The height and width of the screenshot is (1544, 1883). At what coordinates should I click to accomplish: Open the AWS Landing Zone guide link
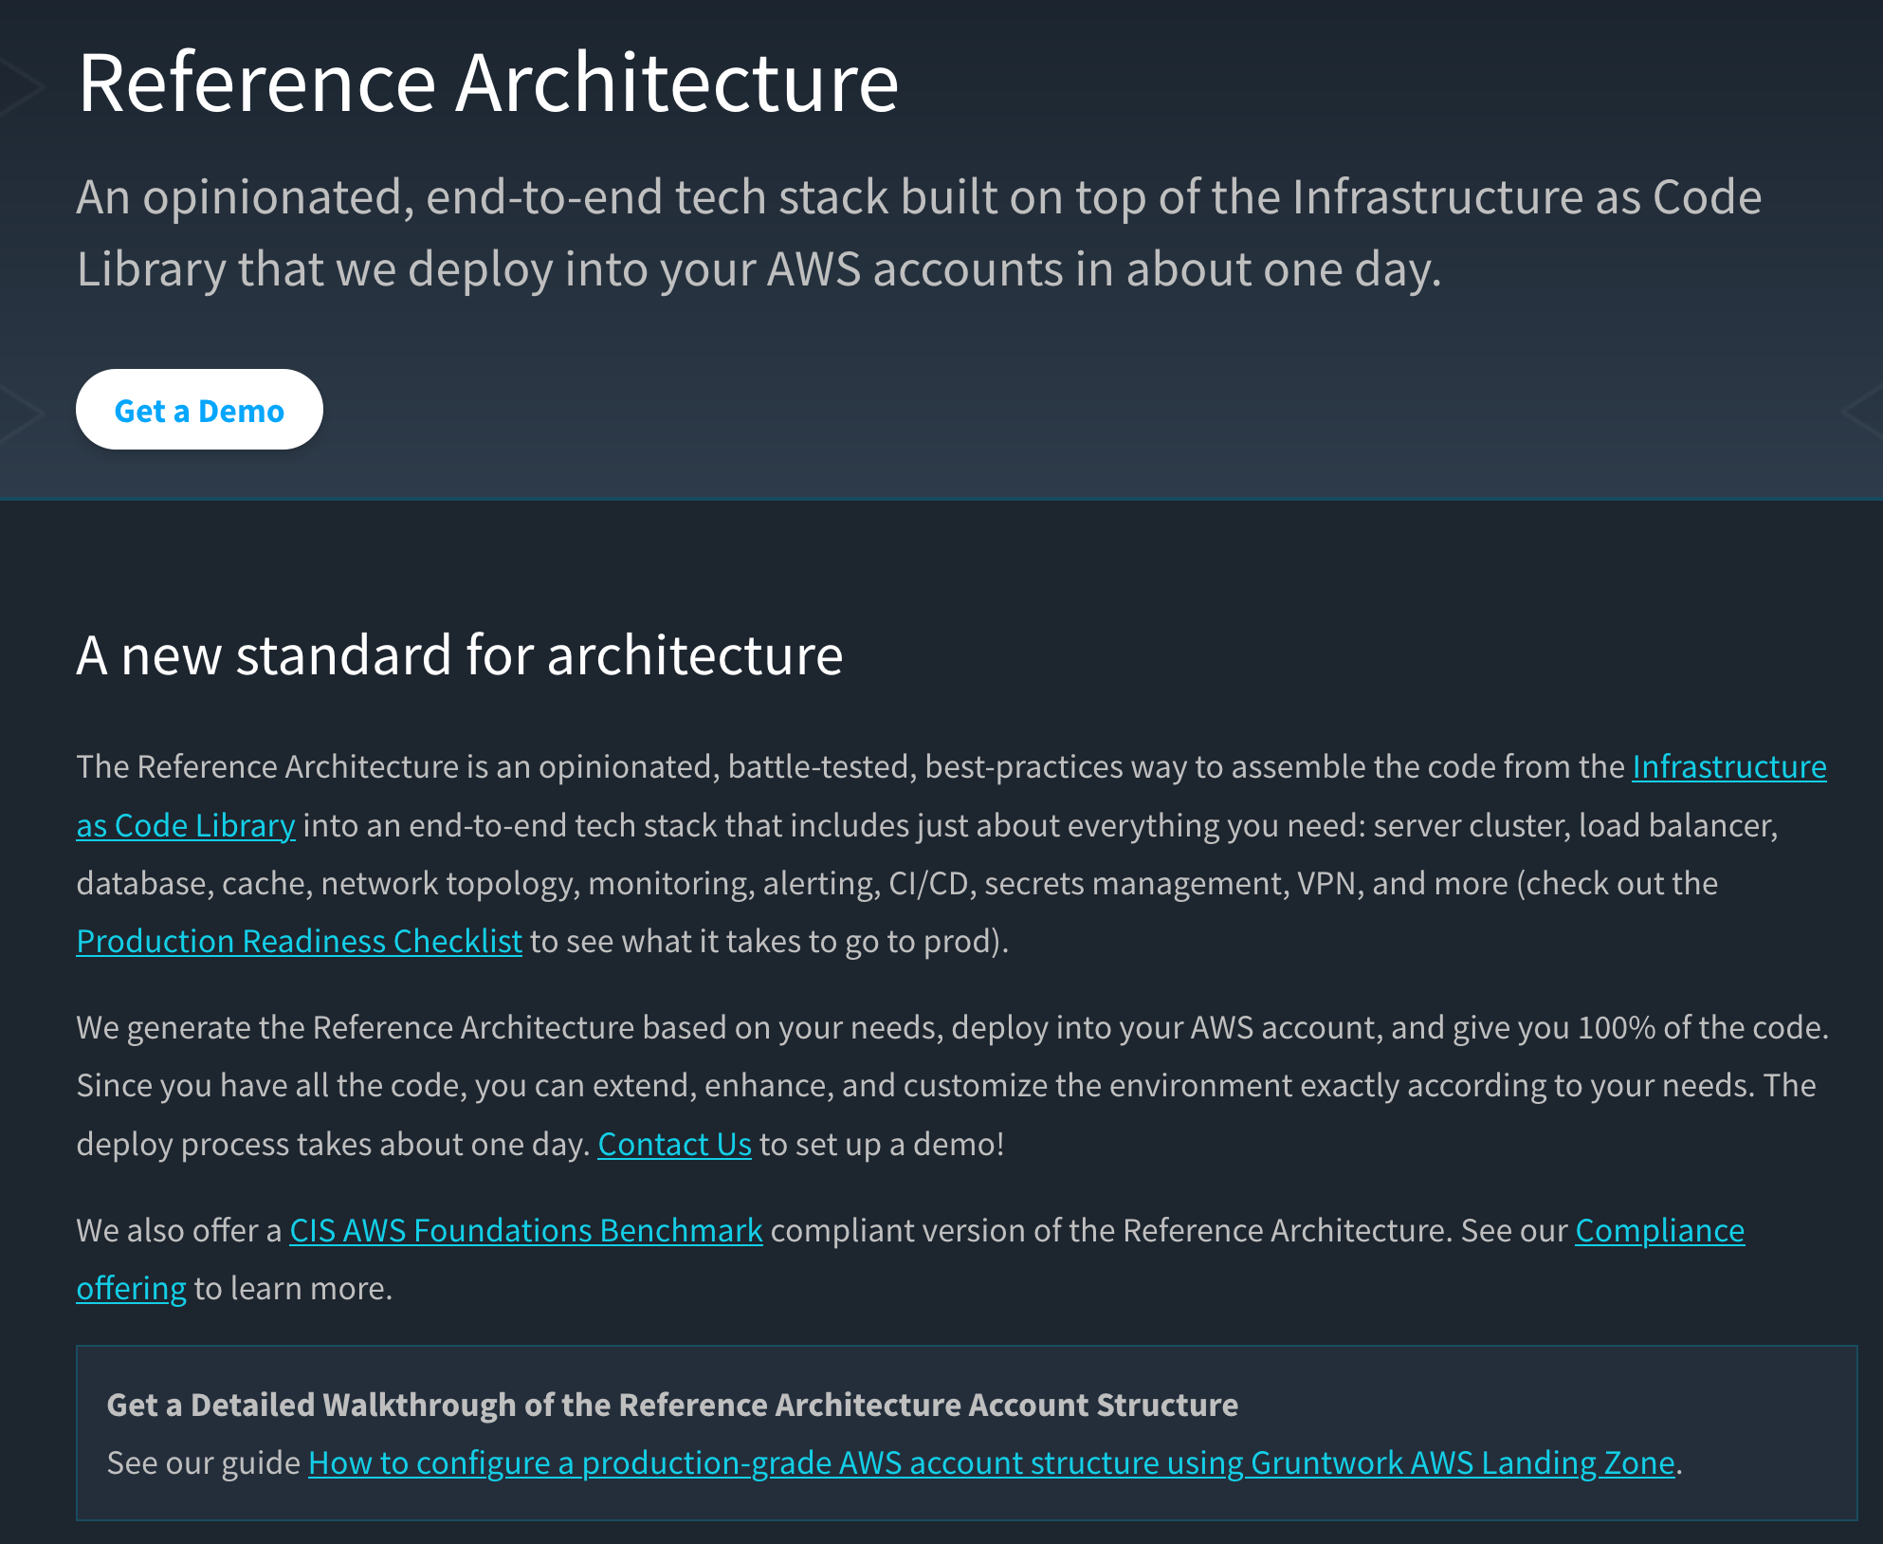(991, 1462)
